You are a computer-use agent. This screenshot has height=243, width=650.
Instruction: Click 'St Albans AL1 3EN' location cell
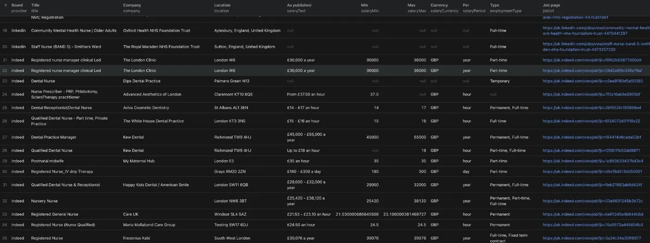[231, 107]
